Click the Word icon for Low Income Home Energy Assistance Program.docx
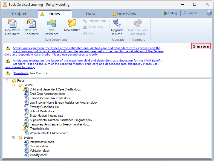Viewport: 214px width, 161px height. pyautogui.click(x=26, y=103)
